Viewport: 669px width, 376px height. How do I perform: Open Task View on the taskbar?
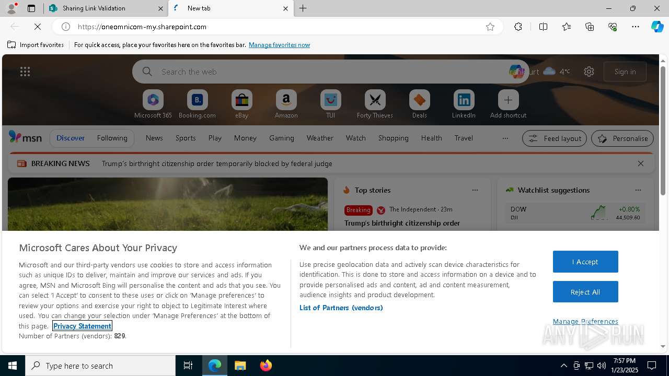coord(188,366)
